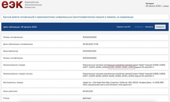Click the Изготовитель товара label
The height and width of the screenshot is (102, 170).
pos(13,82)
